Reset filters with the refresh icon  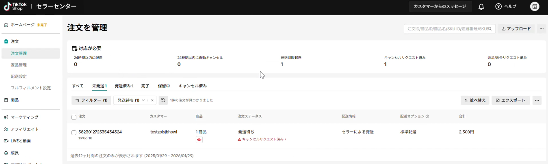pyautogui.click(x=163, y=100)
